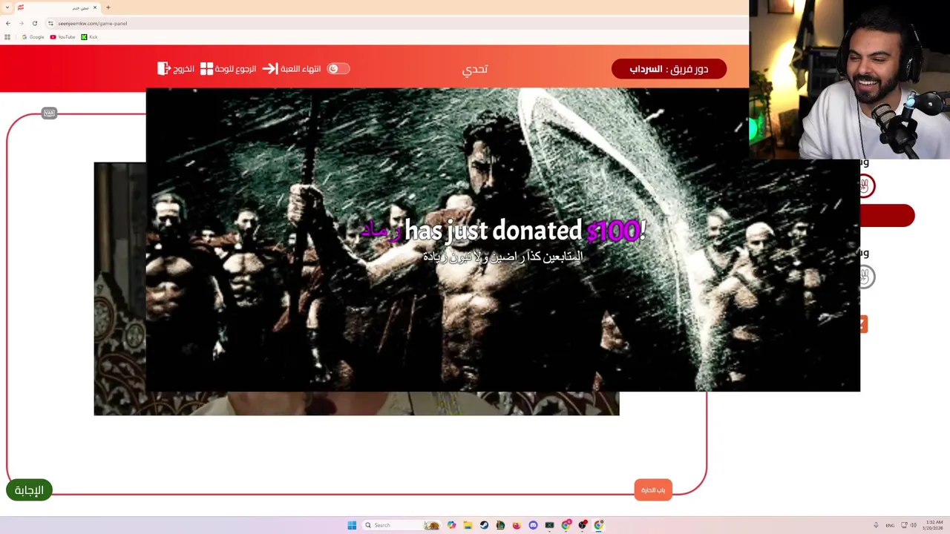Open the active Chrome window on taskbar
950x534 pixels.
599,525
